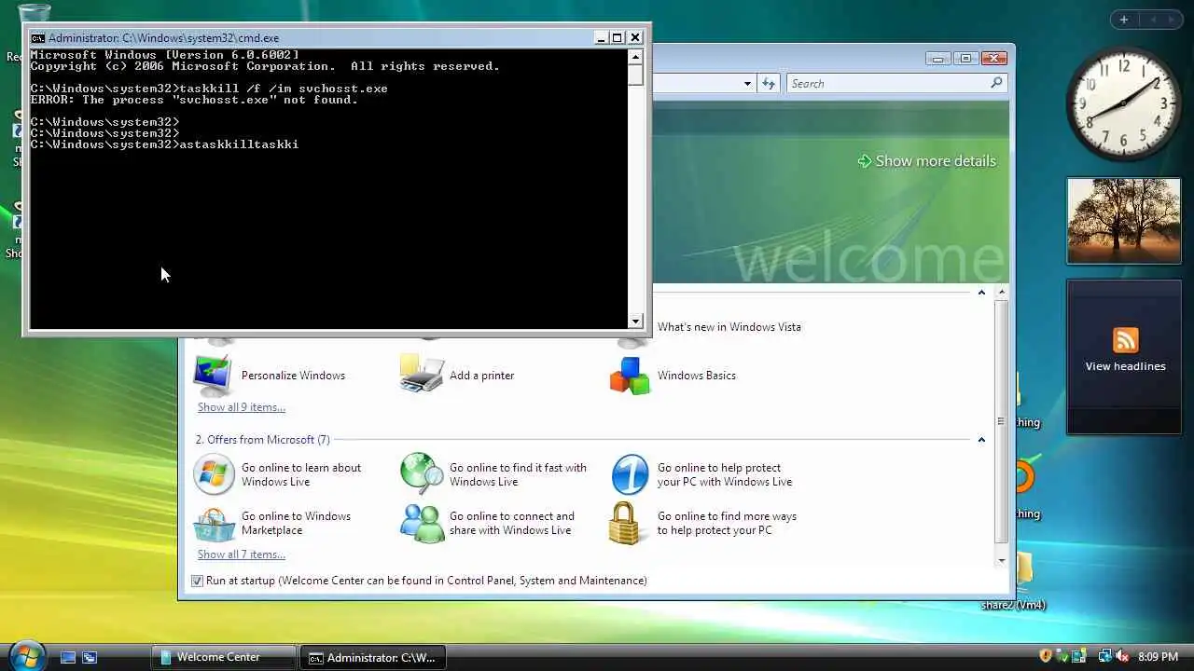Click View headlines in feed gadget

[1125, 366]
